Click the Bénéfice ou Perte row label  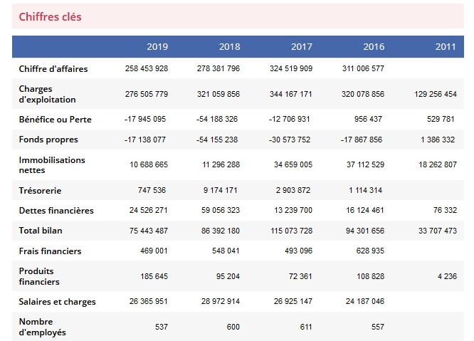coord(55,120)
